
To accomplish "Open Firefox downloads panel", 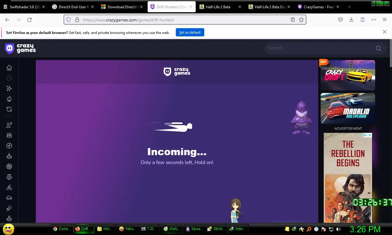I will pos(352,20).
